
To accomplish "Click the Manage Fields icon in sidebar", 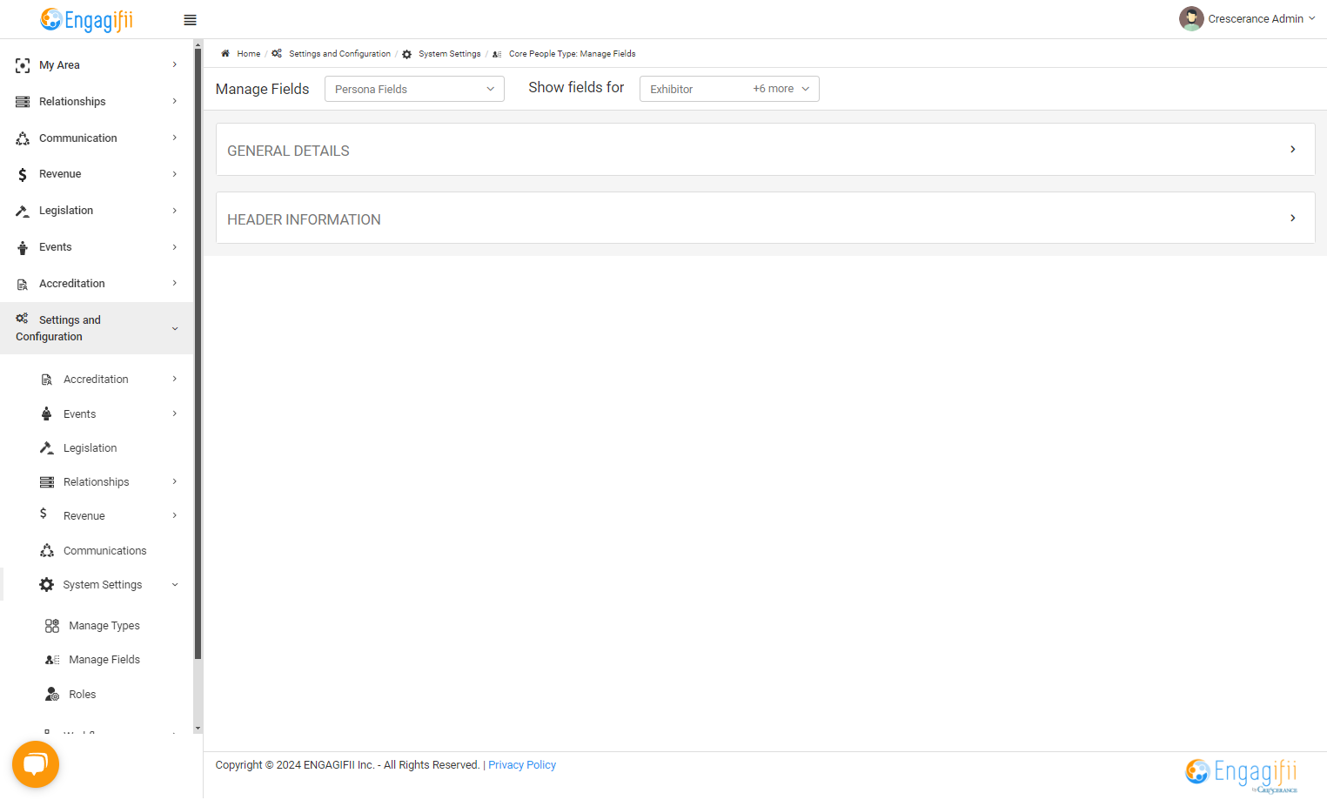I will coord(52,660).
